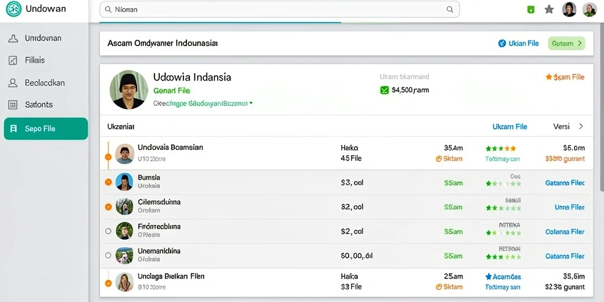Open the Sepo File sidebar item
The image size is (604, 302).
pyautogui.click(x=46, y=129)
